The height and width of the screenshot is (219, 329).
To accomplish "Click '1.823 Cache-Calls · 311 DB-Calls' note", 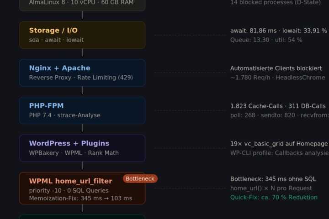I will click(278, 106).
